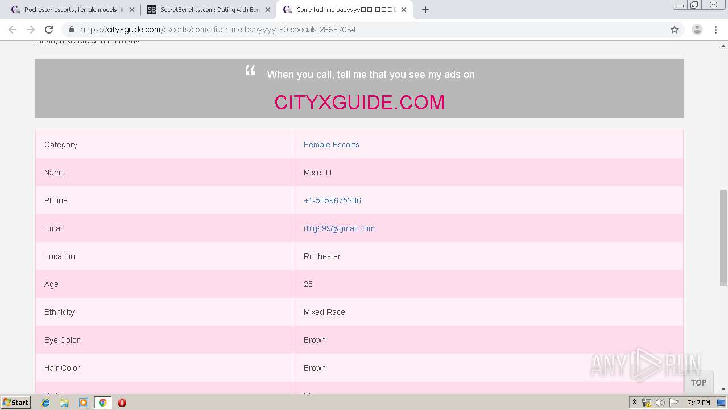728x410 pixels.
Task: Close the Rochester escorts tab
Action: (132, 10)
